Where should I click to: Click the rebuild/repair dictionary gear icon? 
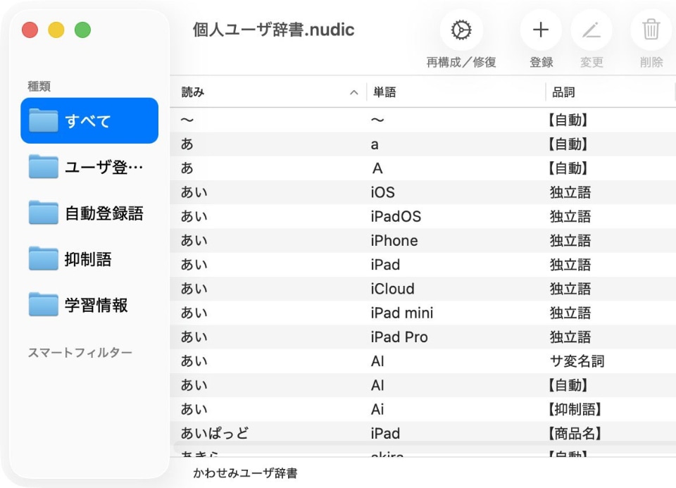pos(461,30)
